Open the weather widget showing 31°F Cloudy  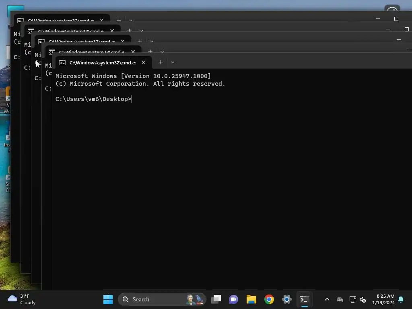click(x=22, y=299)
